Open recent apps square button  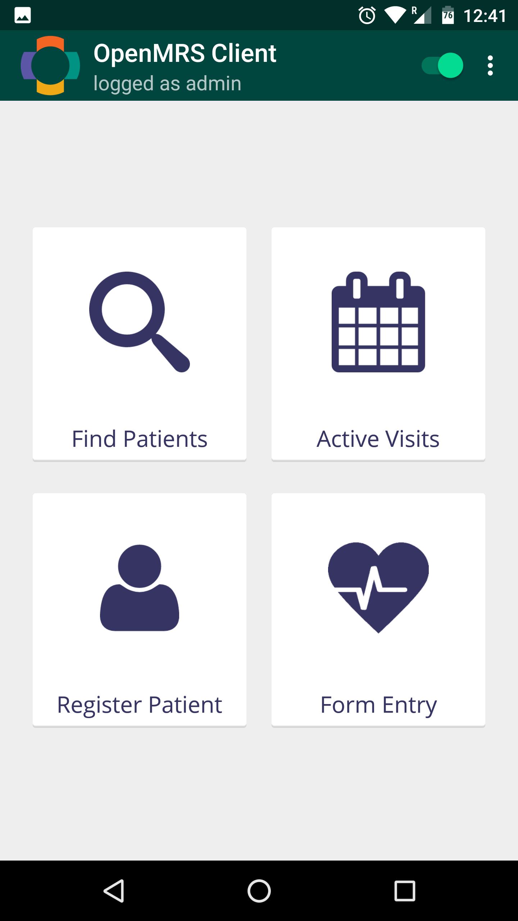(x=405, y=891)
